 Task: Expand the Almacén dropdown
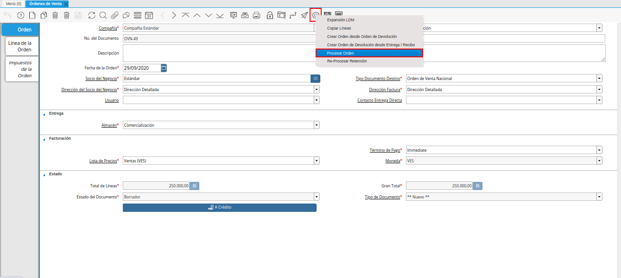click(317, 125)
